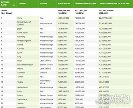
Task: Click the South Korea country name
Action: (22, 33)
